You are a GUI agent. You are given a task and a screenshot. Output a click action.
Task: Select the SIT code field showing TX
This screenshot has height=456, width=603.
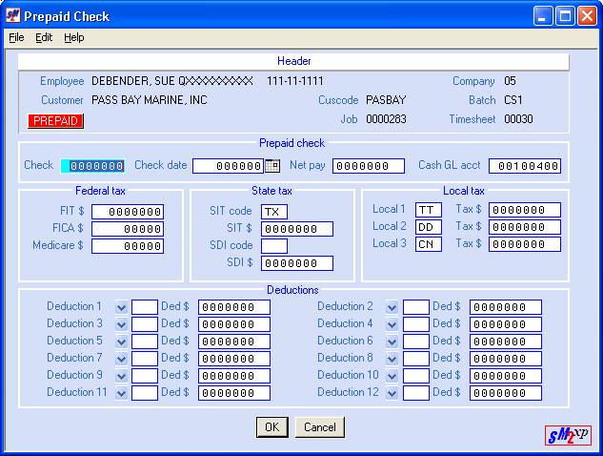click(274, 212)
